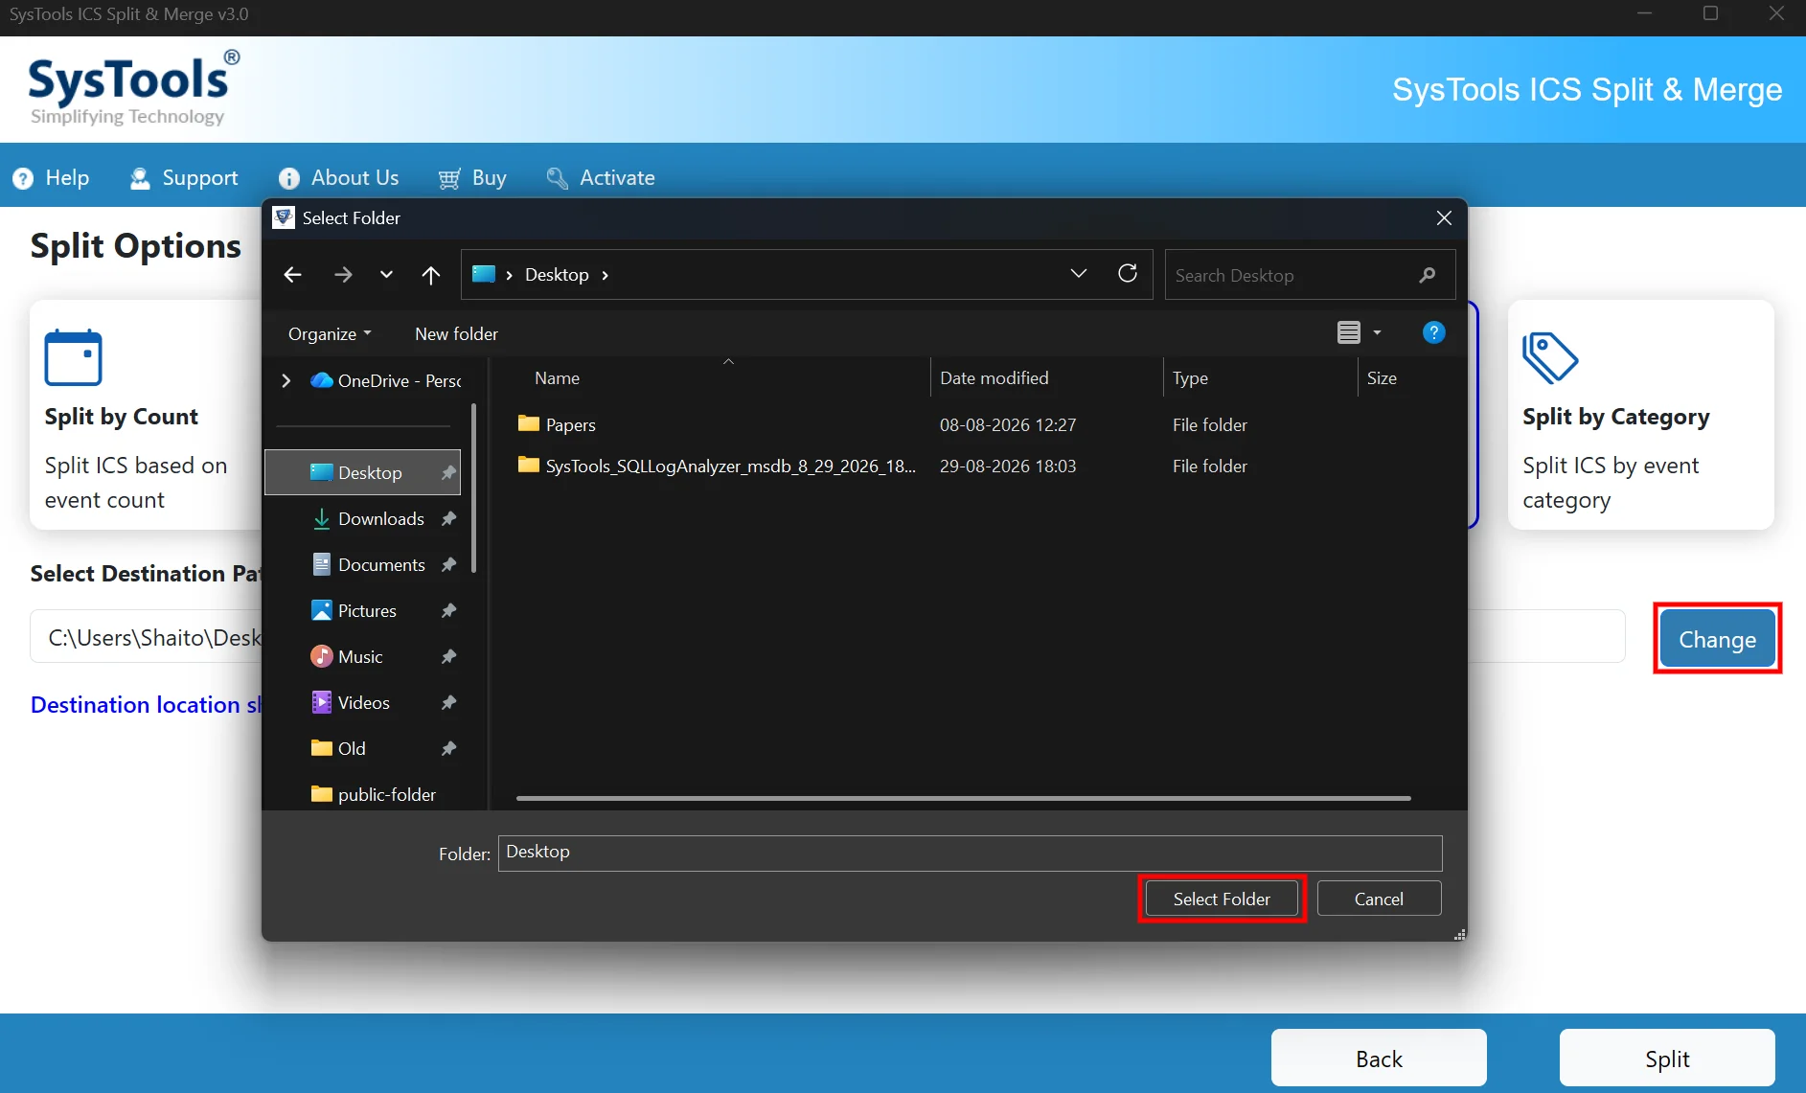Click the pin icon next to Downloads

coord(448,518)
